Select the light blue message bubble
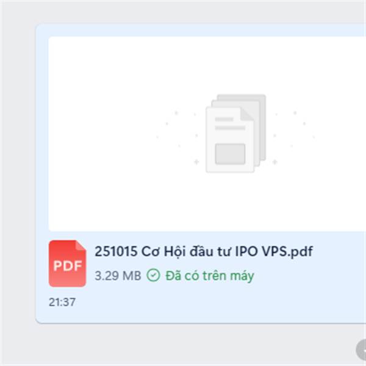 [201, 173]
